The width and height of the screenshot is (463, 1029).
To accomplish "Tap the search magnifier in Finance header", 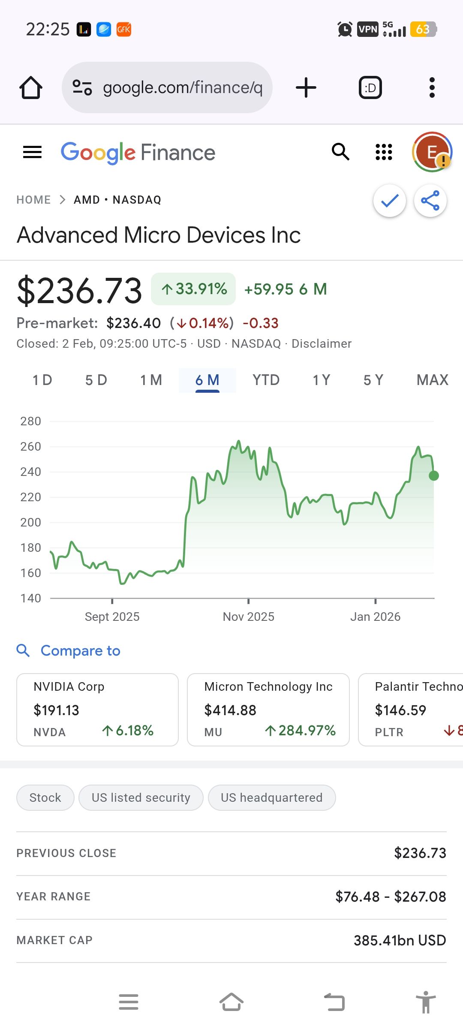I will (341, 152).
